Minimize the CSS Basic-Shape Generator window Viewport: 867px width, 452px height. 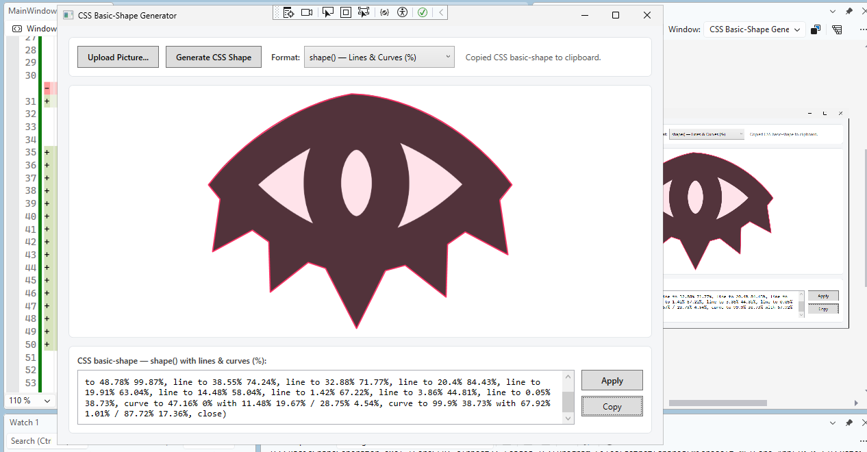(584, 15)
